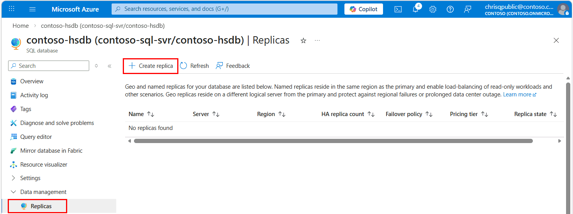Click the Microsoft Azure logo text
The height and width of the screenshot is (214, 573).
point(75,9)
